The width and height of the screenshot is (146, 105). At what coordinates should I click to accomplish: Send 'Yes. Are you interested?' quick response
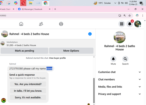tap(28, 84)
